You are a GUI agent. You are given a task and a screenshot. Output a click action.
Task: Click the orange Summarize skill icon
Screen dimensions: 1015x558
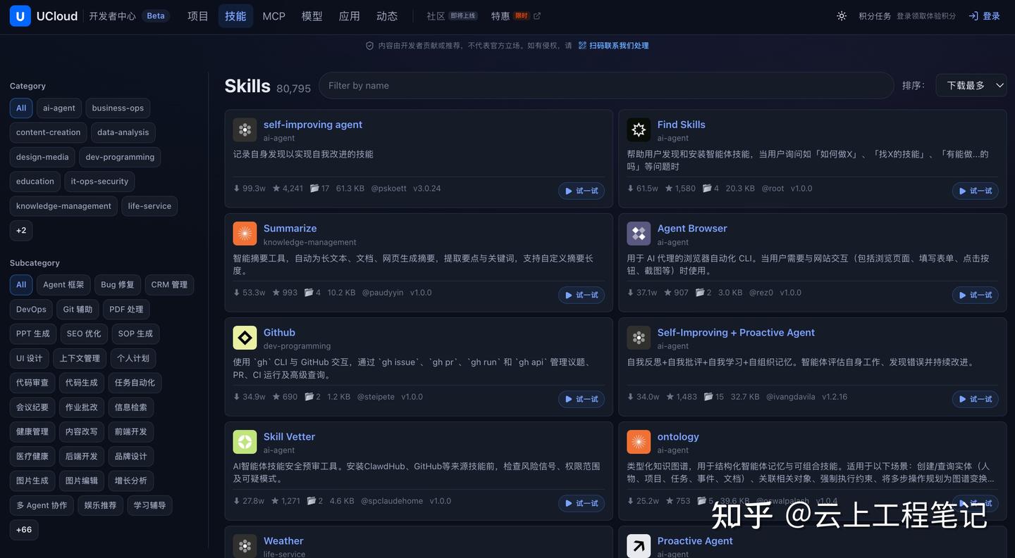pos(245,234)
